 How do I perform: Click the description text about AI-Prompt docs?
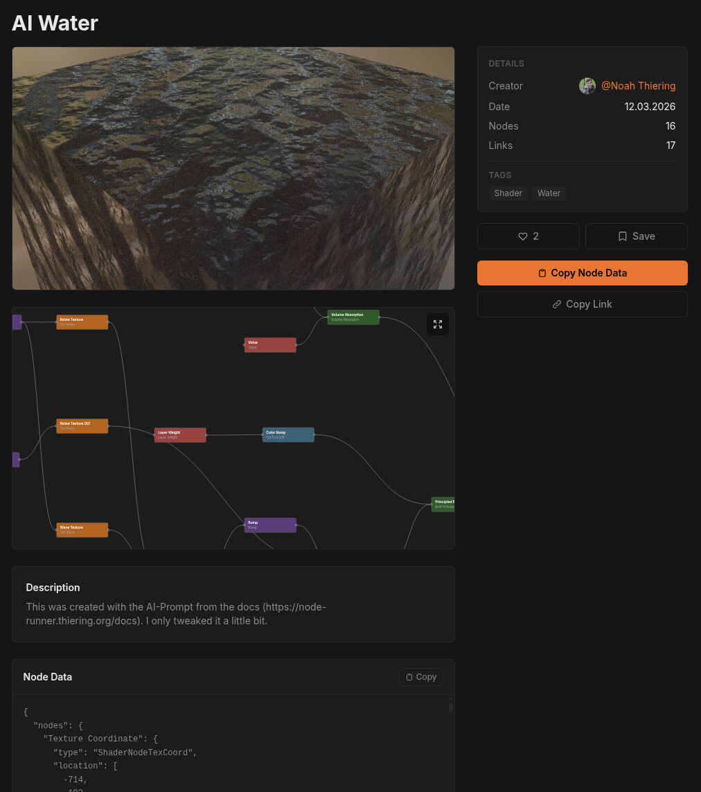[176, 614]
